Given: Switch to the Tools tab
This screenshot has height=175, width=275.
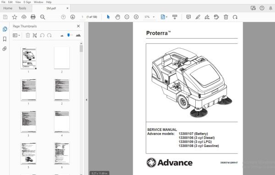Looking at the screenshot, I should pyautogui.click(x=22, y=8).
